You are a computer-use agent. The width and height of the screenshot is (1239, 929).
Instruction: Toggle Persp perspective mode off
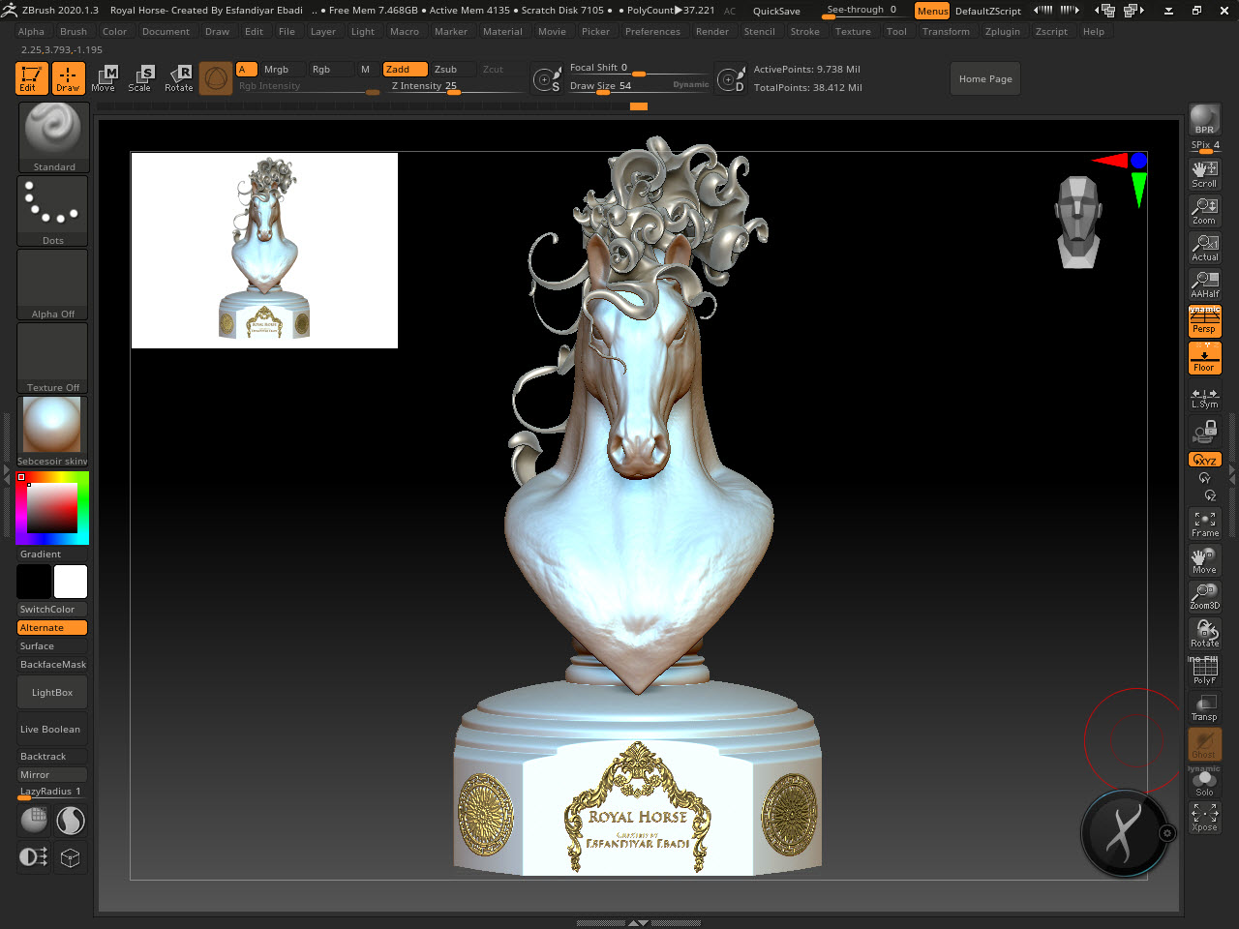(x=1204, y=321)
